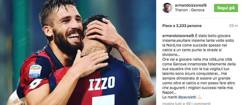Open the armandoizzoreal5 username starting the caption

178,36
